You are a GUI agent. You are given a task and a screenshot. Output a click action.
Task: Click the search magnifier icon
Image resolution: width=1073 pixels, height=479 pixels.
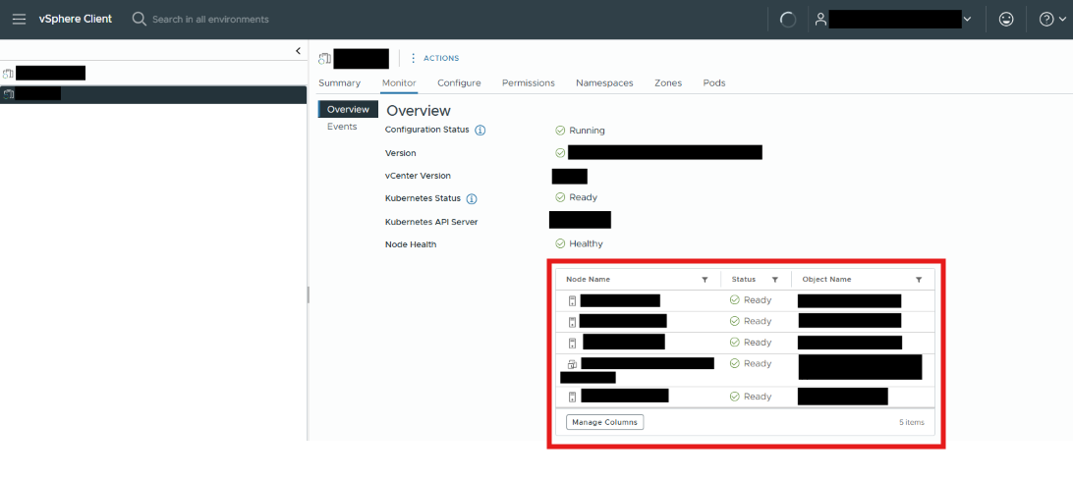(139, 19)
